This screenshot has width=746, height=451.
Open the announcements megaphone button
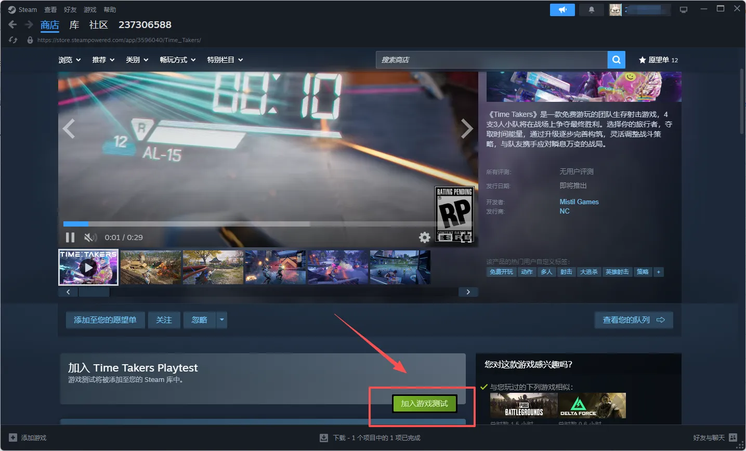562,10
